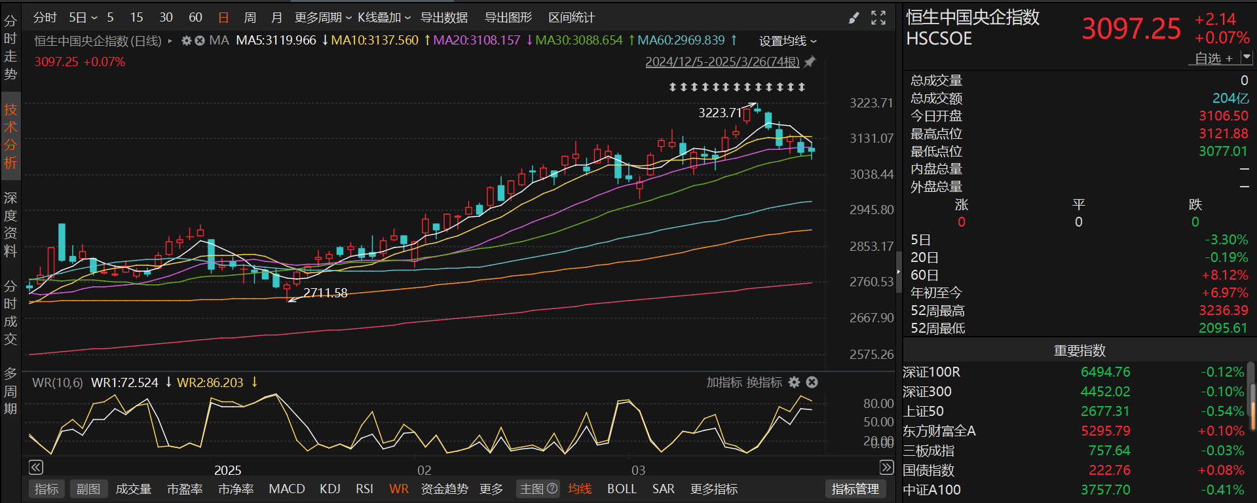
Task: Click 导出数据 button
Action: coord(444,18)
